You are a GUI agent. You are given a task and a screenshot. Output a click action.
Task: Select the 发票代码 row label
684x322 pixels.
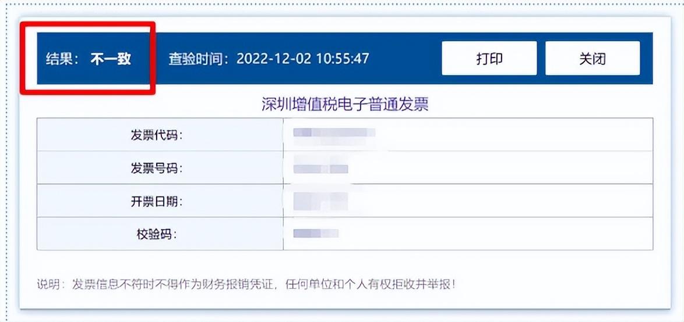pyautogui.click(x=156, y=135)
